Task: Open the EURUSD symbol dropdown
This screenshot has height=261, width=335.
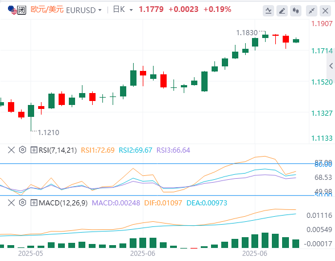Action: click(x=84, y=10)
